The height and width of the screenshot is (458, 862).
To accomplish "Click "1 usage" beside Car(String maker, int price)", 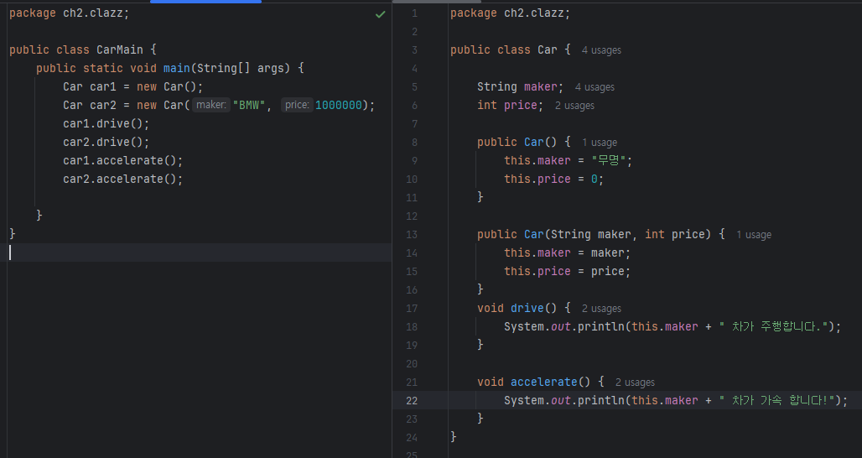I will 754,235.
